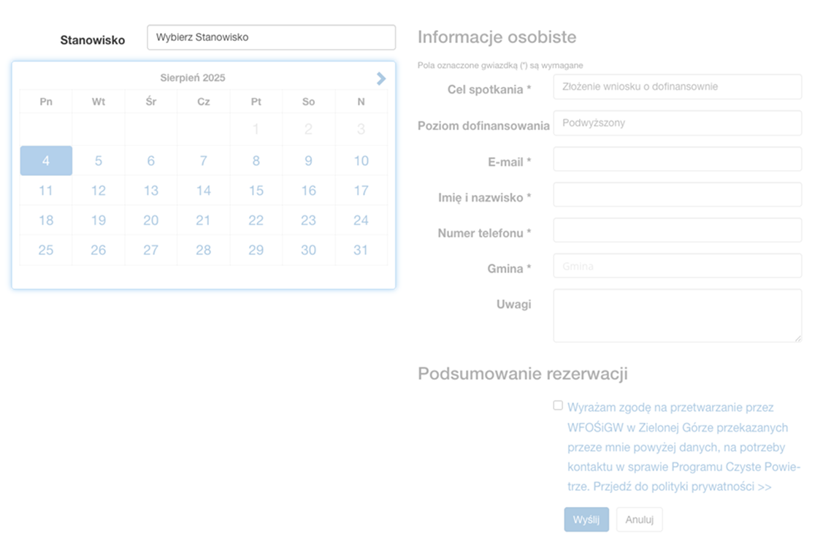Check the data processing consent checkbox
Viewport: 823px width, 542px height.
(x=558, y=405)
